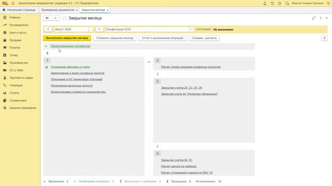Expand the organization dropdown arrow

191,29
